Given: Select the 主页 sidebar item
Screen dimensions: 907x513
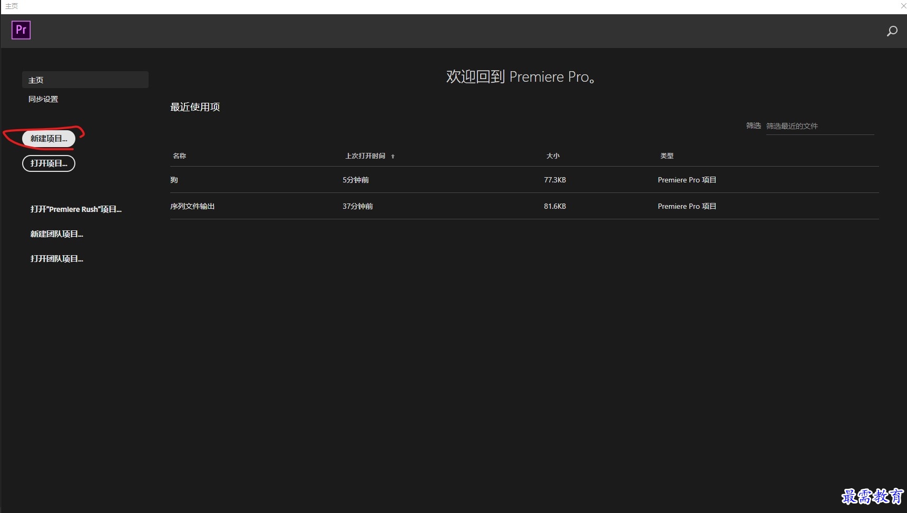Looking at the screenshot, I should (x=85, y=80).
